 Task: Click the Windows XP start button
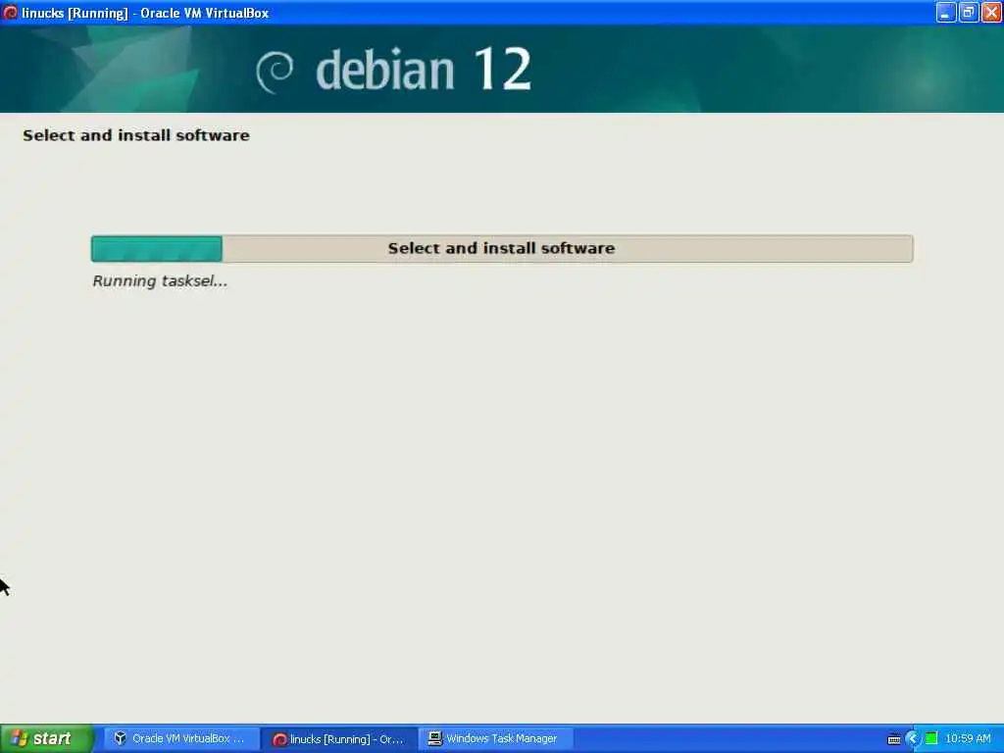(46, 738)
